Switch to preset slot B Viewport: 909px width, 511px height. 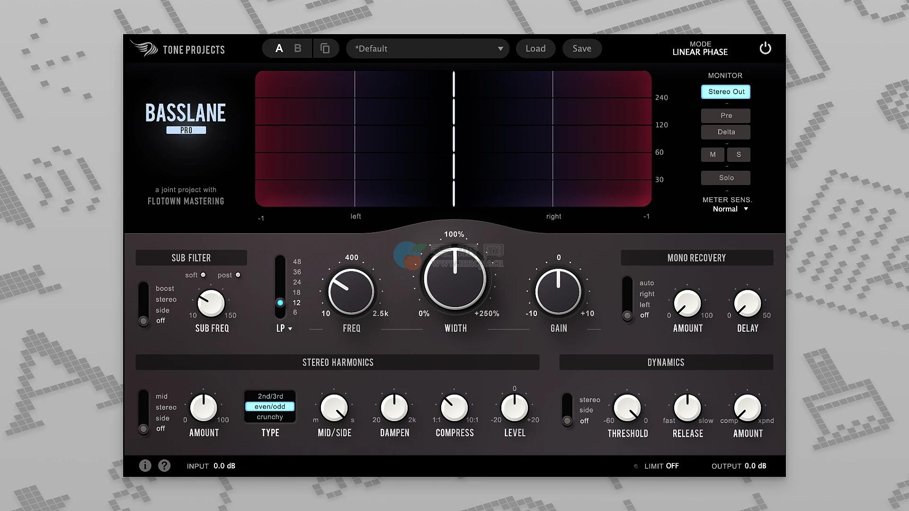pos(298,48)
